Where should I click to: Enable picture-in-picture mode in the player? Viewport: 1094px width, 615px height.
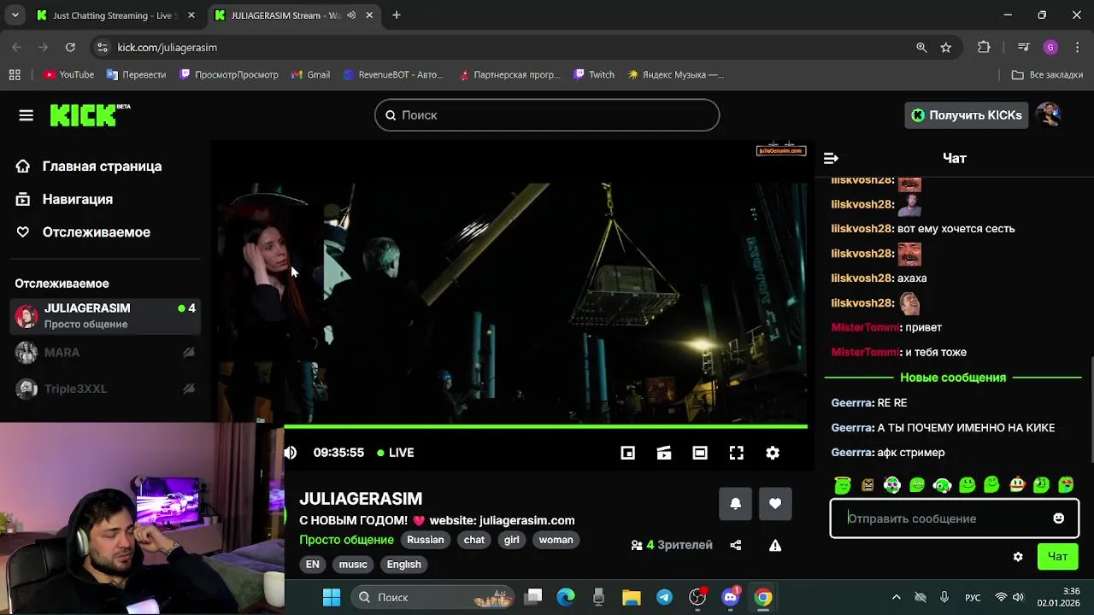pyautogui.click(x=627, y=453)
